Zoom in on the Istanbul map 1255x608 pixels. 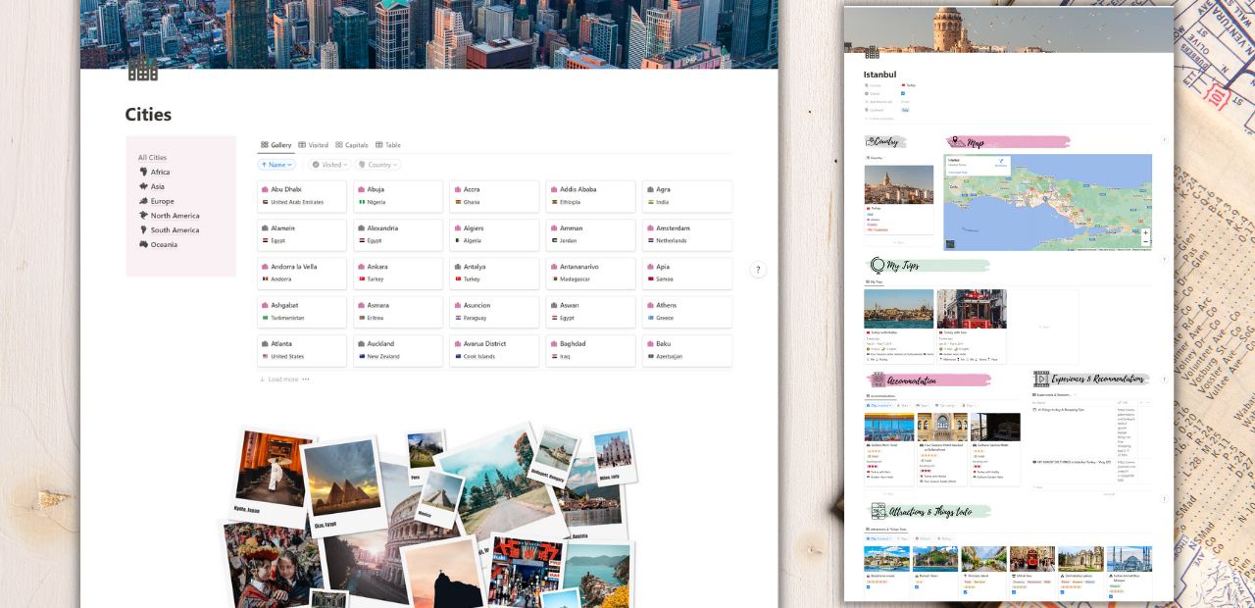[x=1145, y=233]
